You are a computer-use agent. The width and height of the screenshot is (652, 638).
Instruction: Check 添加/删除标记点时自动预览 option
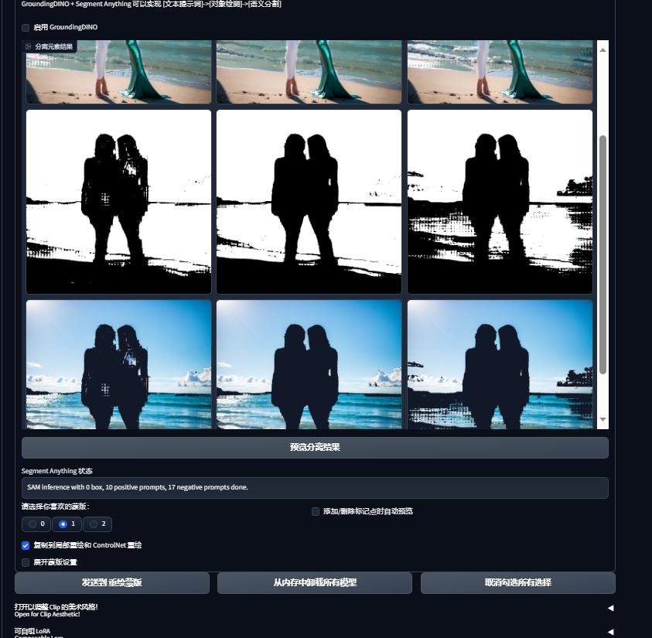click(x=315, y=511)
